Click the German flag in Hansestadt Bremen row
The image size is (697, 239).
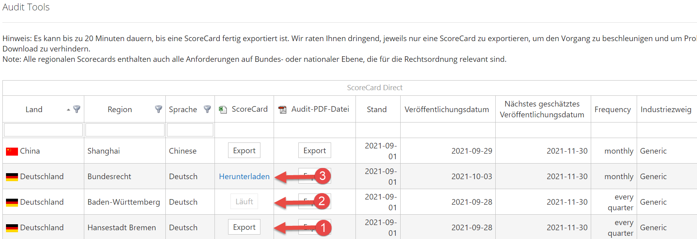click(12, 228)
